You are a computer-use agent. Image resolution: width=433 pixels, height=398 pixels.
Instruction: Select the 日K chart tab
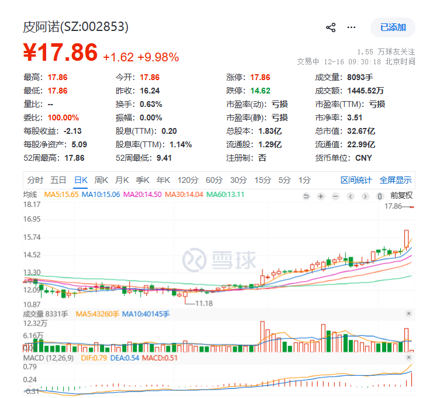[x=81, y=180]
